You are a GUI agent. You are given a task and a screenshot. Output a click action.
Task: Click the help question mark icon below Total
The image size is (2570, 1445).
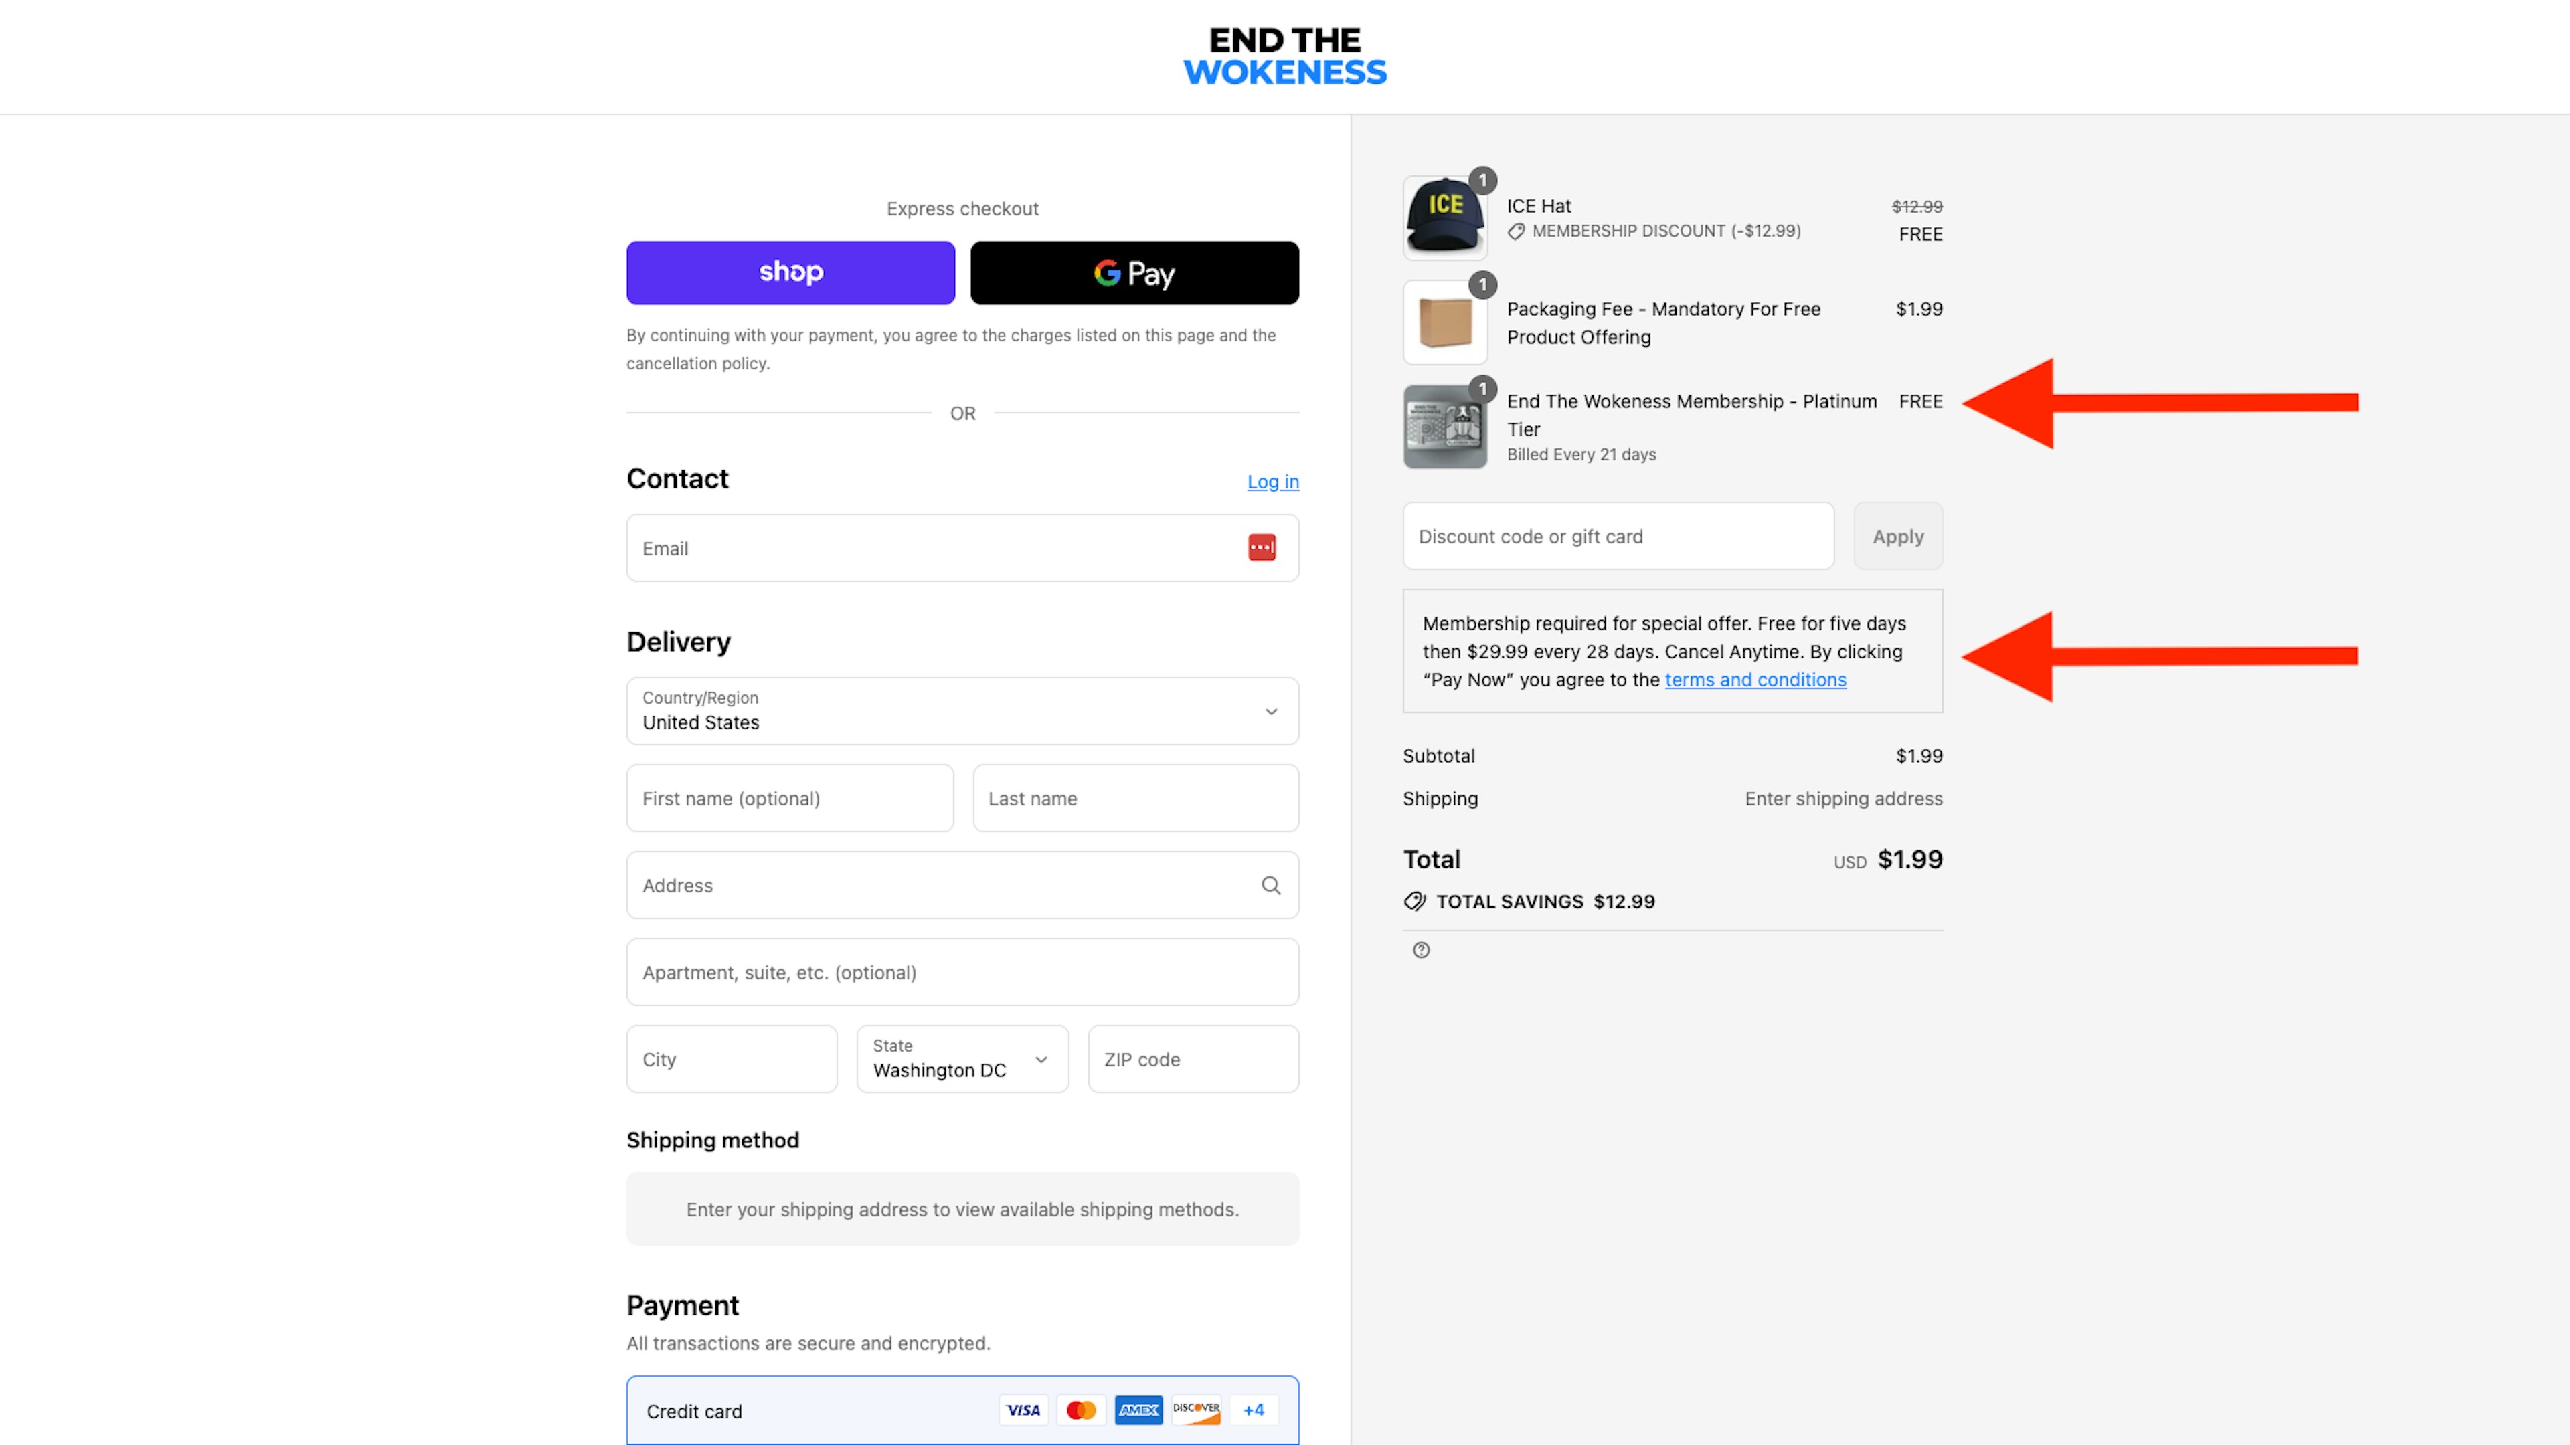pyautogui.click(x=1421, y=951)
